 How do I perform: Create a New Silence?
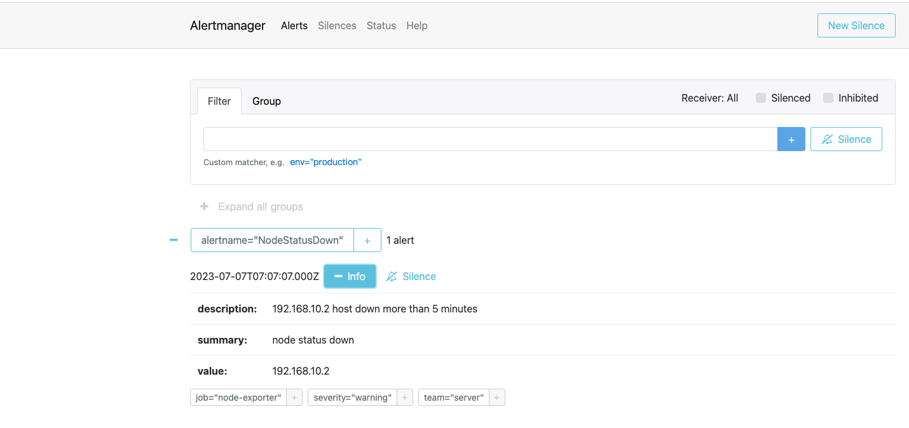click(x=856, y=25)
